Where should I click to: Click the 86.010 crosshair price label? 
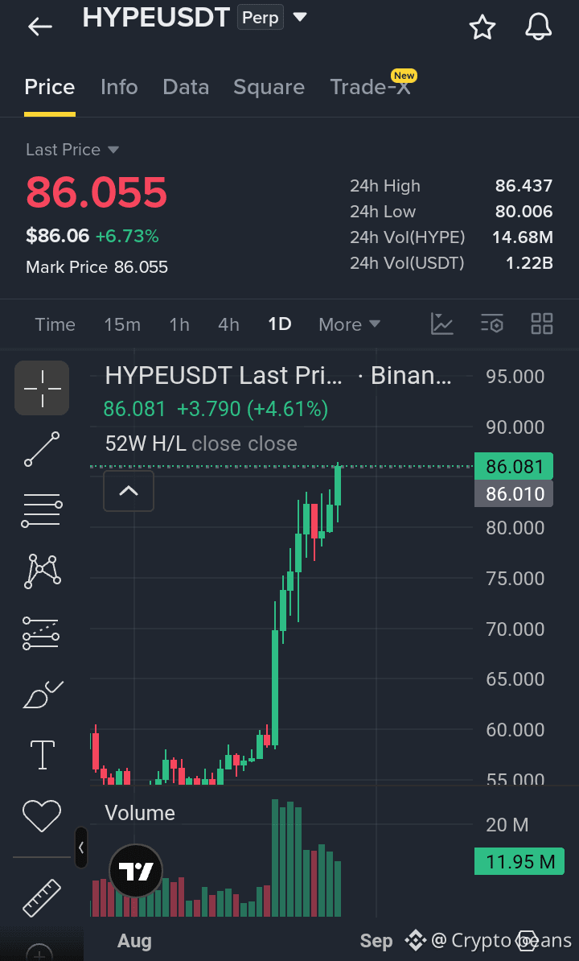514,494
